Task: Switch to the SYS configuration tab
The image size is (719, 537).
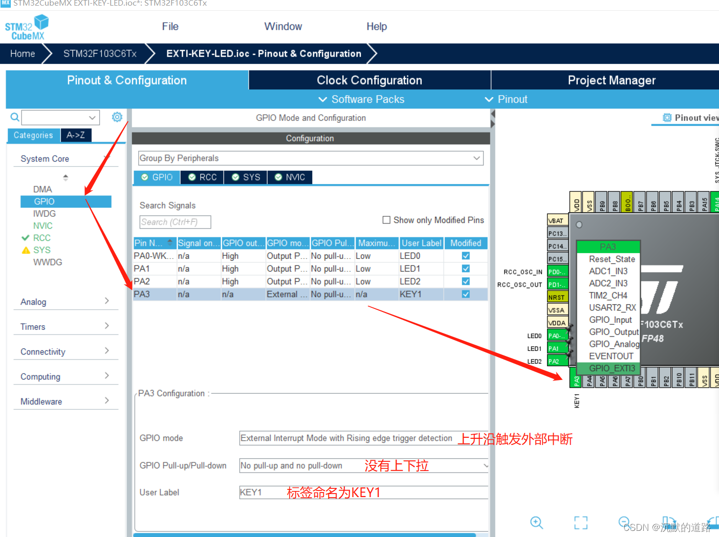Action: pyautogui.click(x=246, y=177)
